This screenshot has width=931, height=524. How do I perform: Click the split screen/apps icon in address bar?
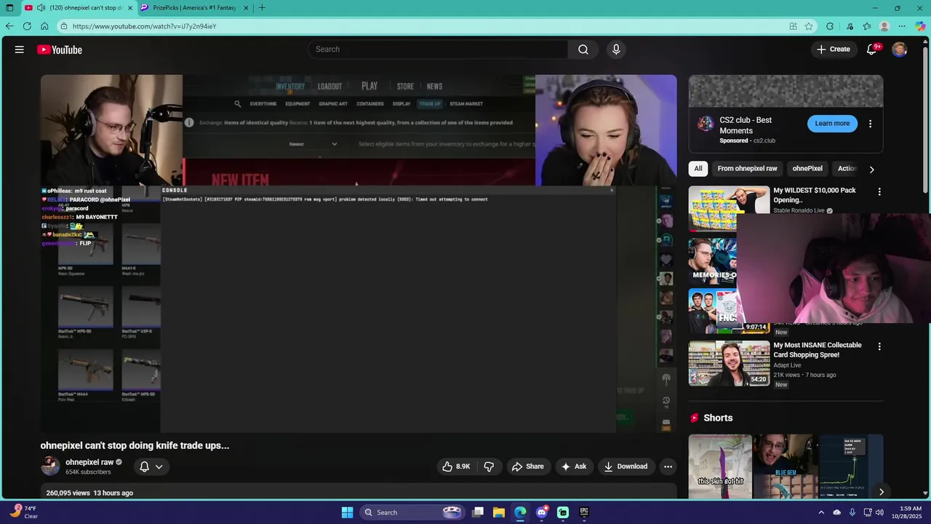click(793, 26)
